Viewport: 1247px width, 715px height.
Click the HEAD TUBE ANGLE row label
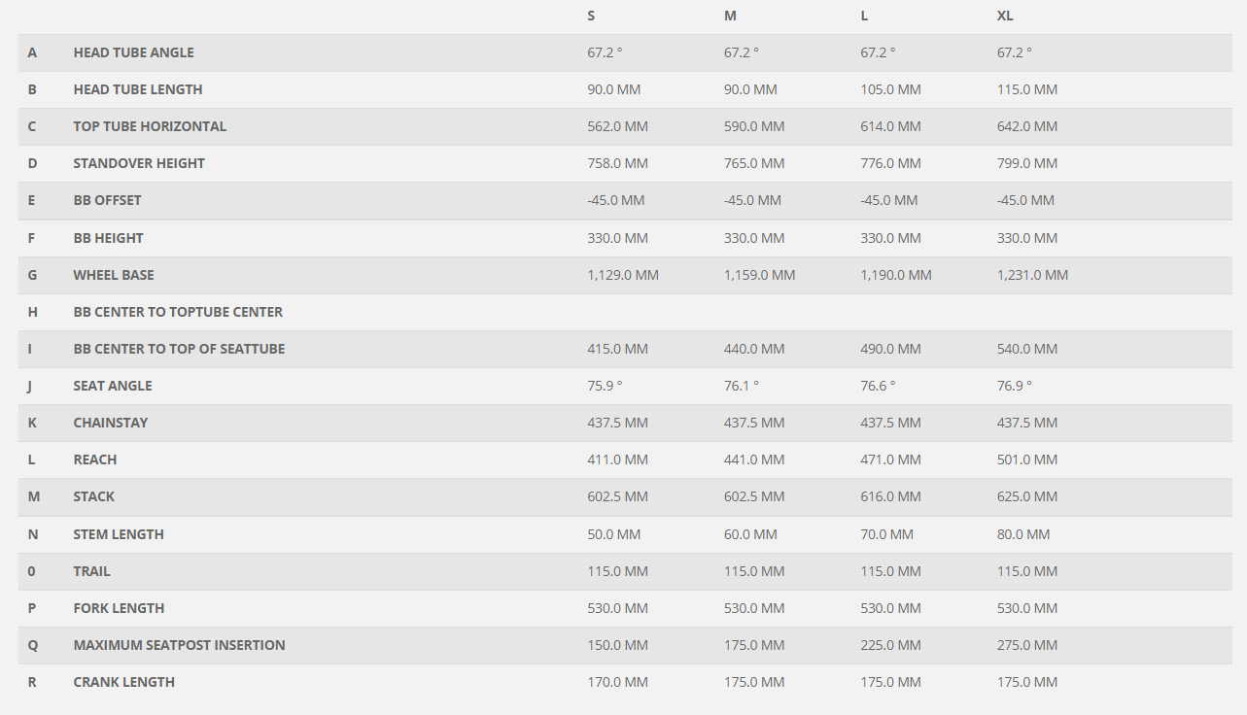[x=134, y=52]
